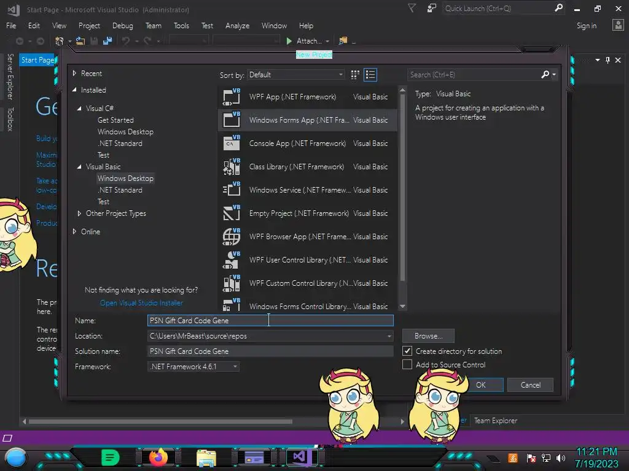The height and width of the screenshot is (471, 629).
Task: Click into the project Name field
Action: [270, 320]
